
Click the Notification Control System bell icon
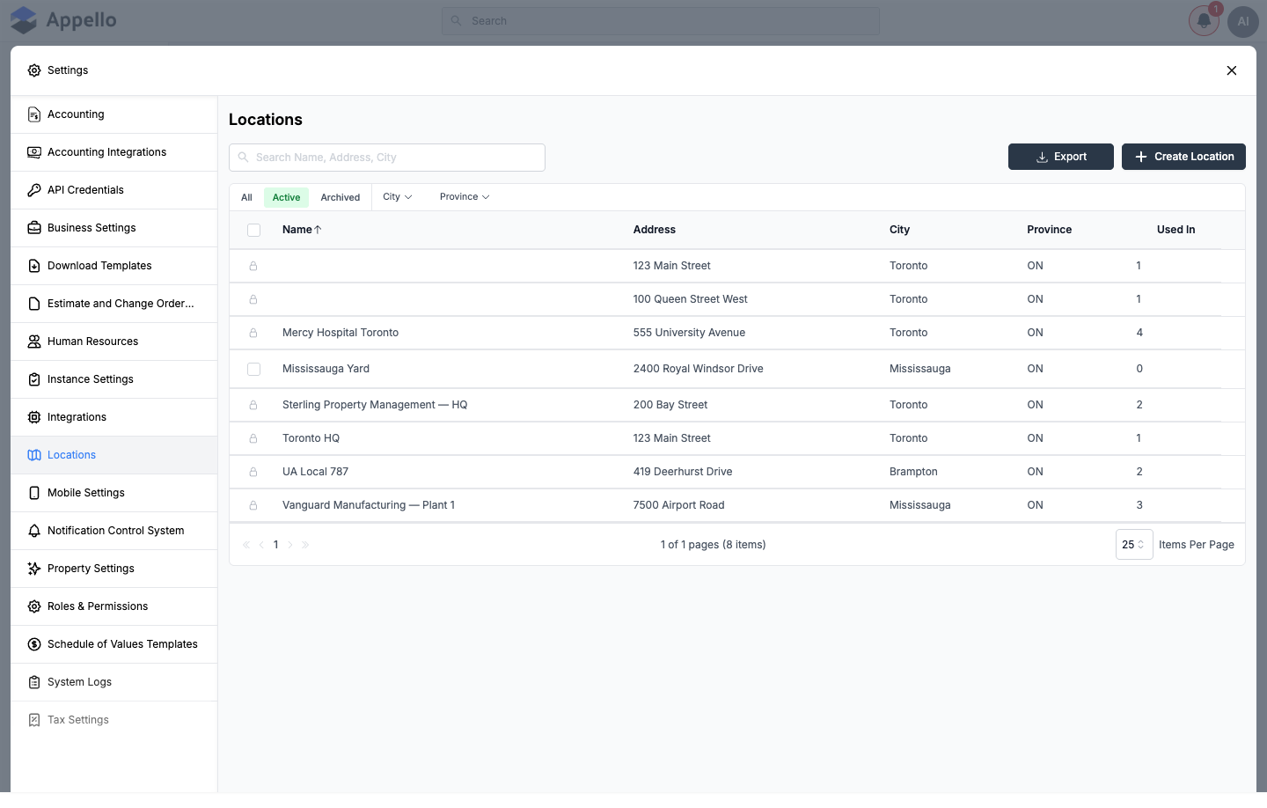(34, 531)
